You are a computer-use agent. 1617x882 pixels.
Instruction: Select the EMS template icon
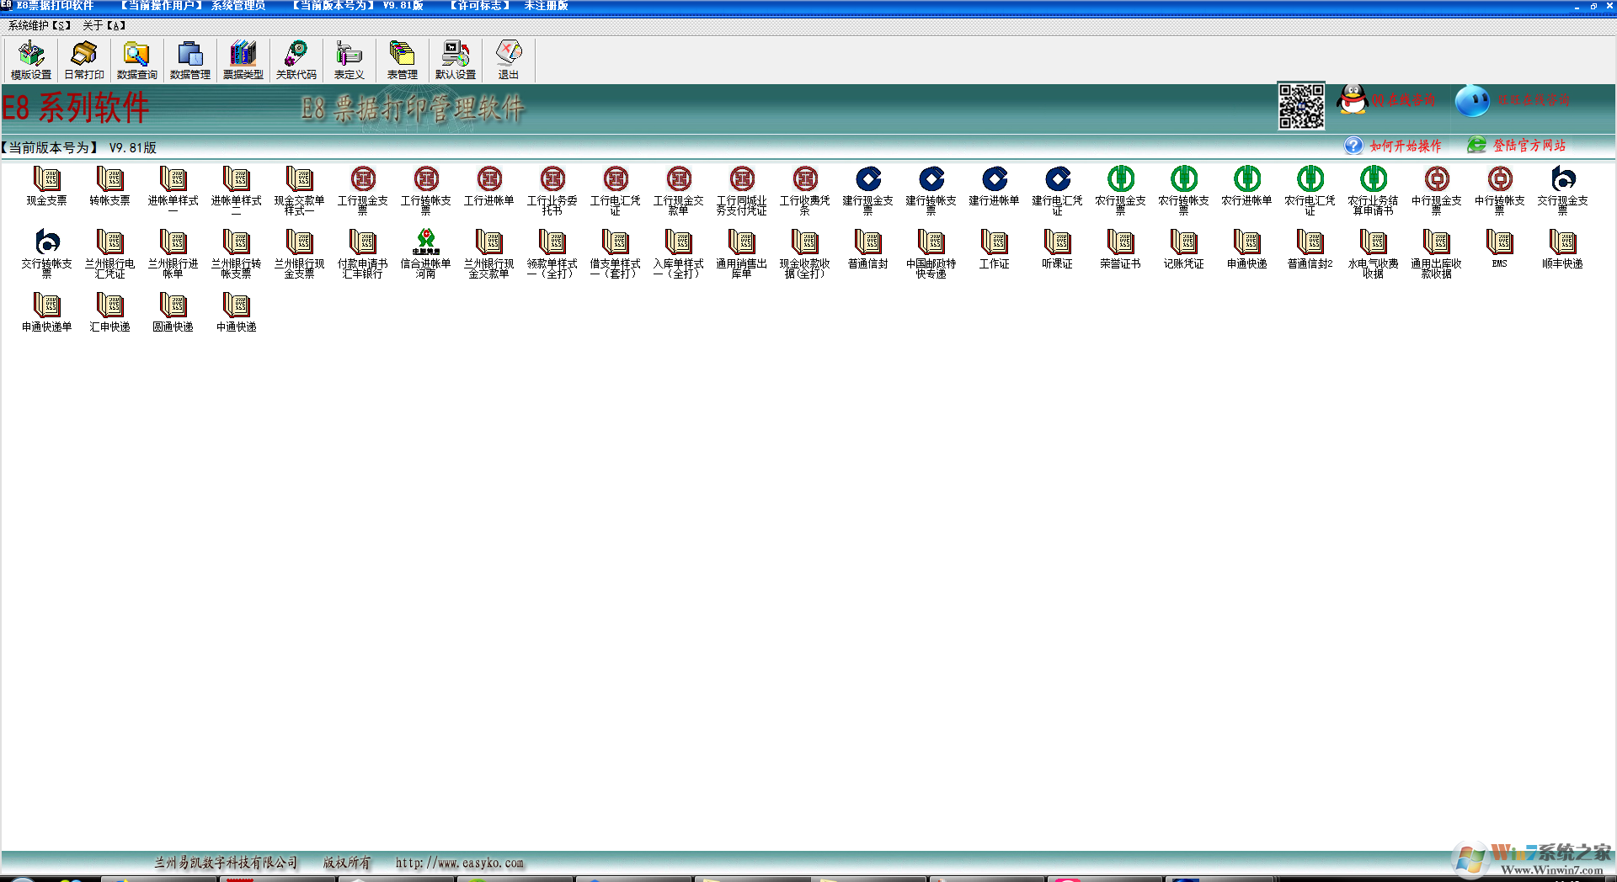tap(1500, 249)
